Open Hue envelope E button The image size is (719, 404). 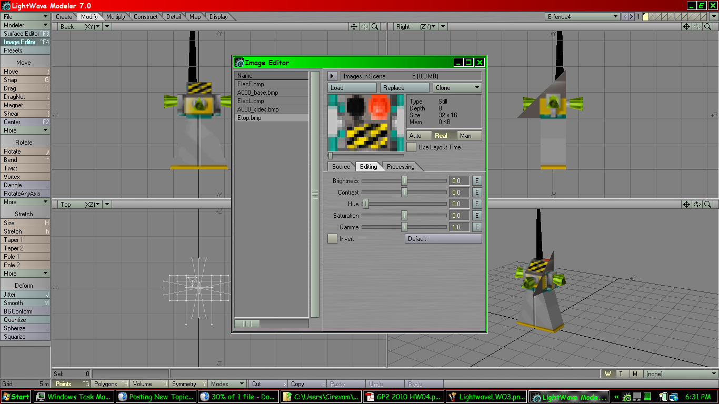point(477,204)
